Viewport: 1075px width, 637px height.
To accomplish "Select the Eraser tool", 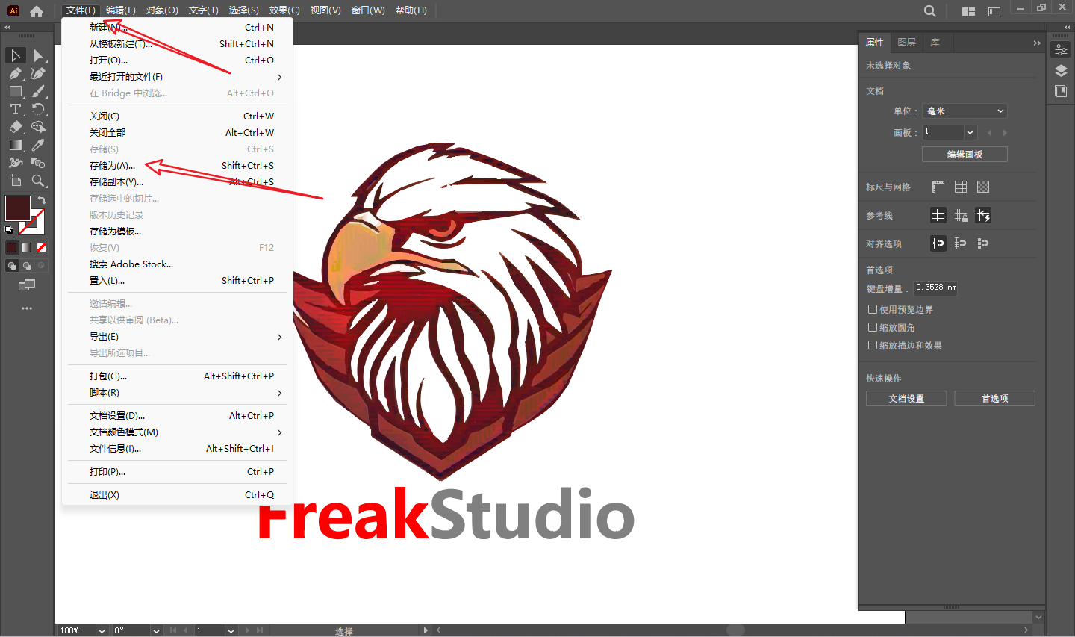I will 15,128.
